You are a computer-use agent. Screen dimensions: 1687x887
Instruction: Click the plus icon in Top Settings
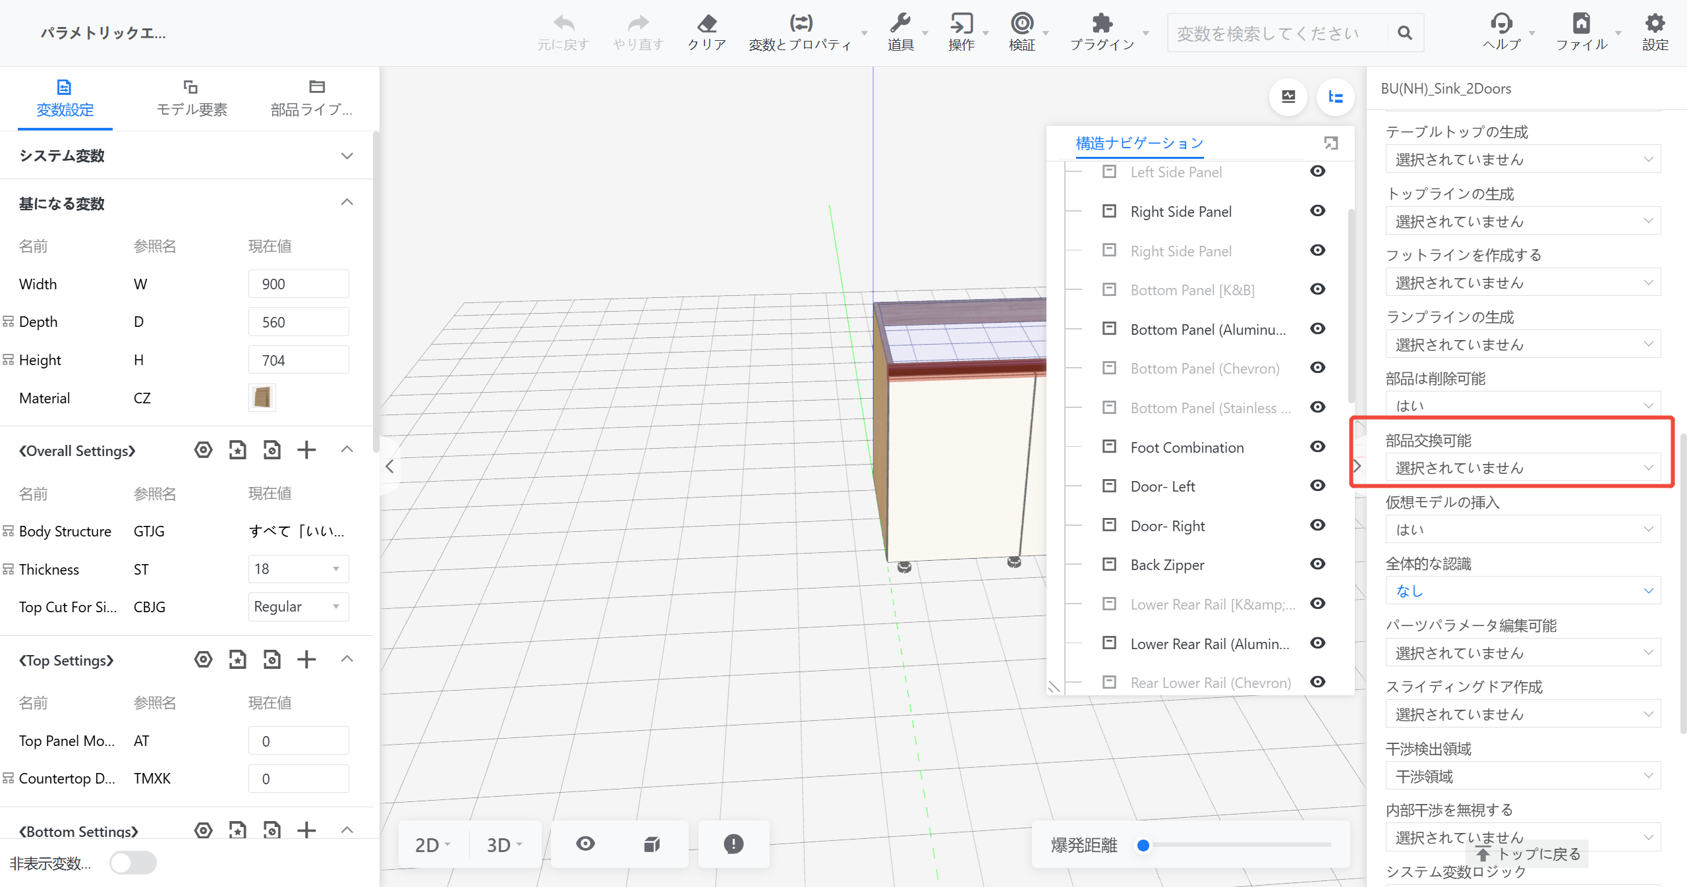click(x=306, y=660)
